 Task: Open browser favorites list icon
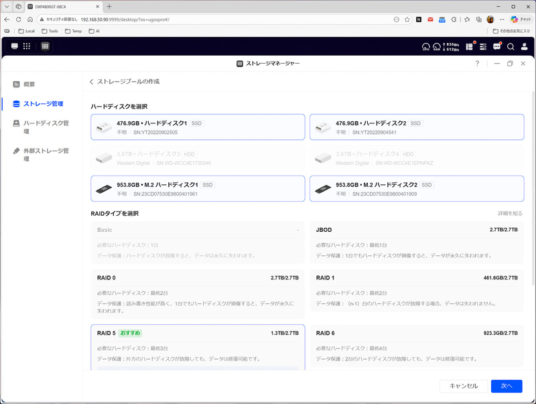467,19
